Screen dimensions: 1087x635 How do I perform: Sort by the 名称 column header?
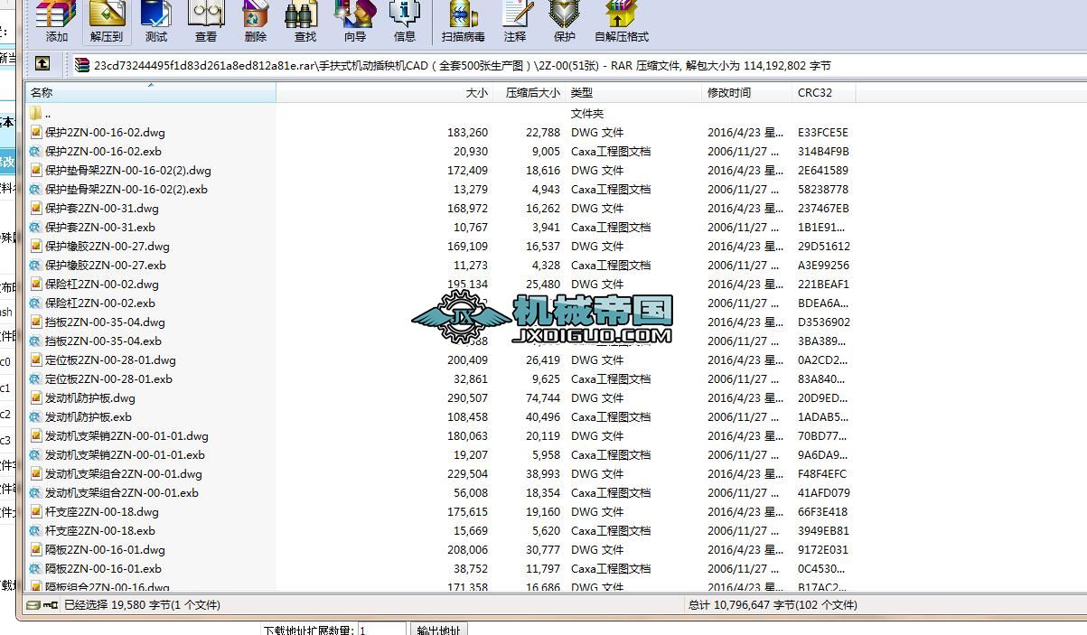coord(150,92)
